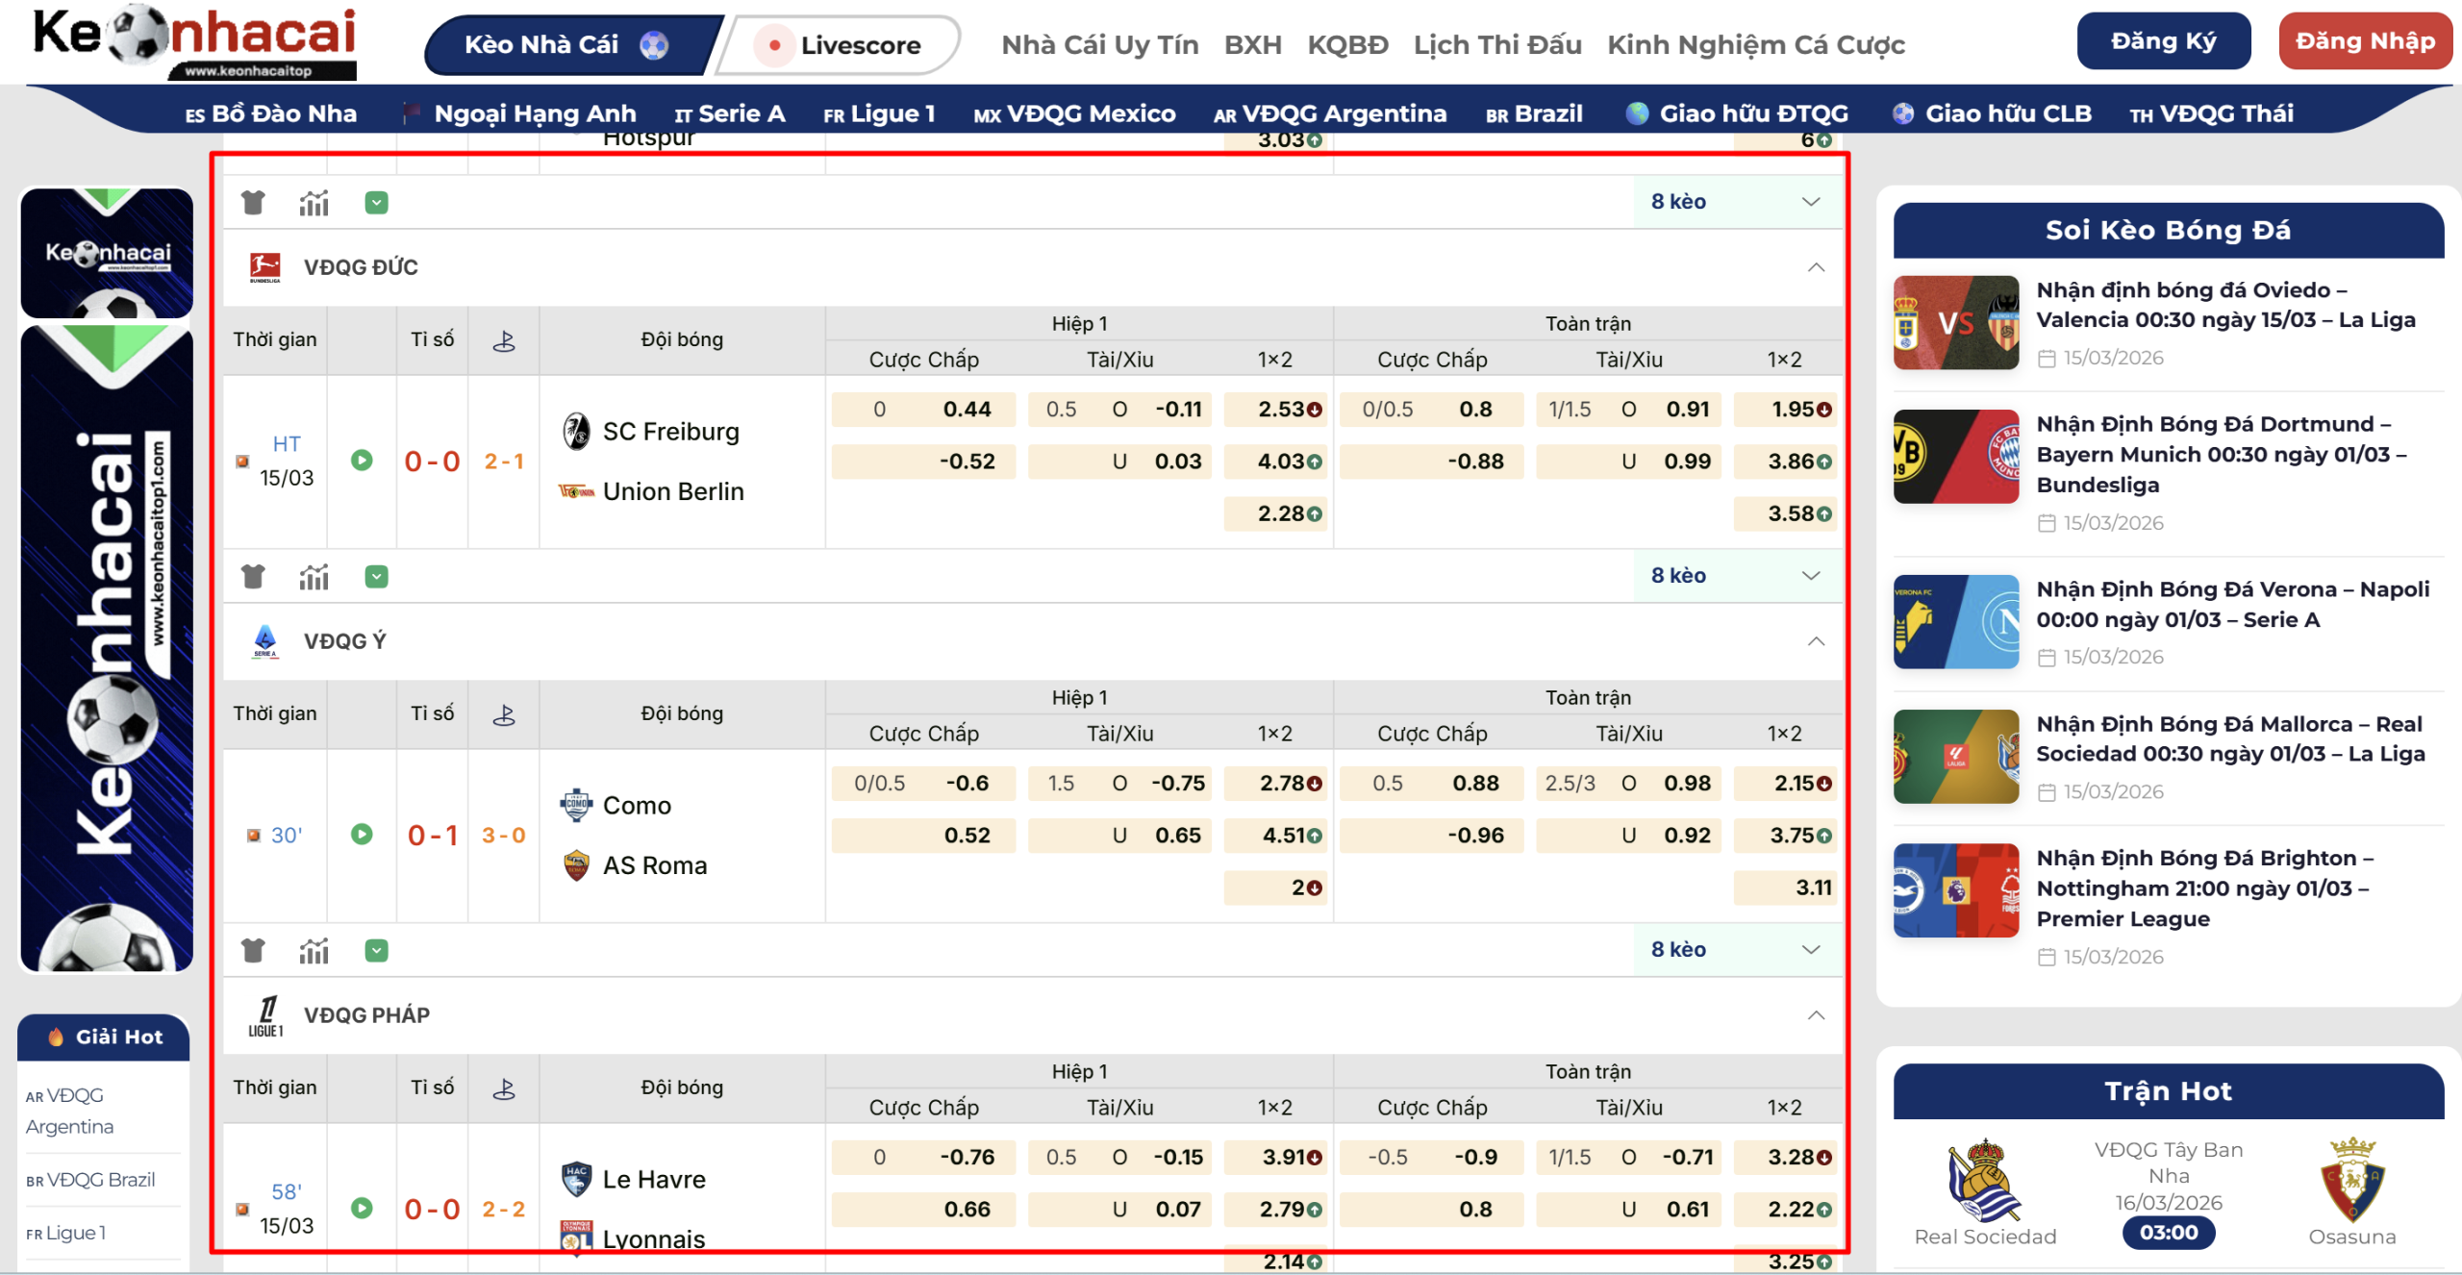Click jersey icon under SC Freiburg match

click(253, 576)
